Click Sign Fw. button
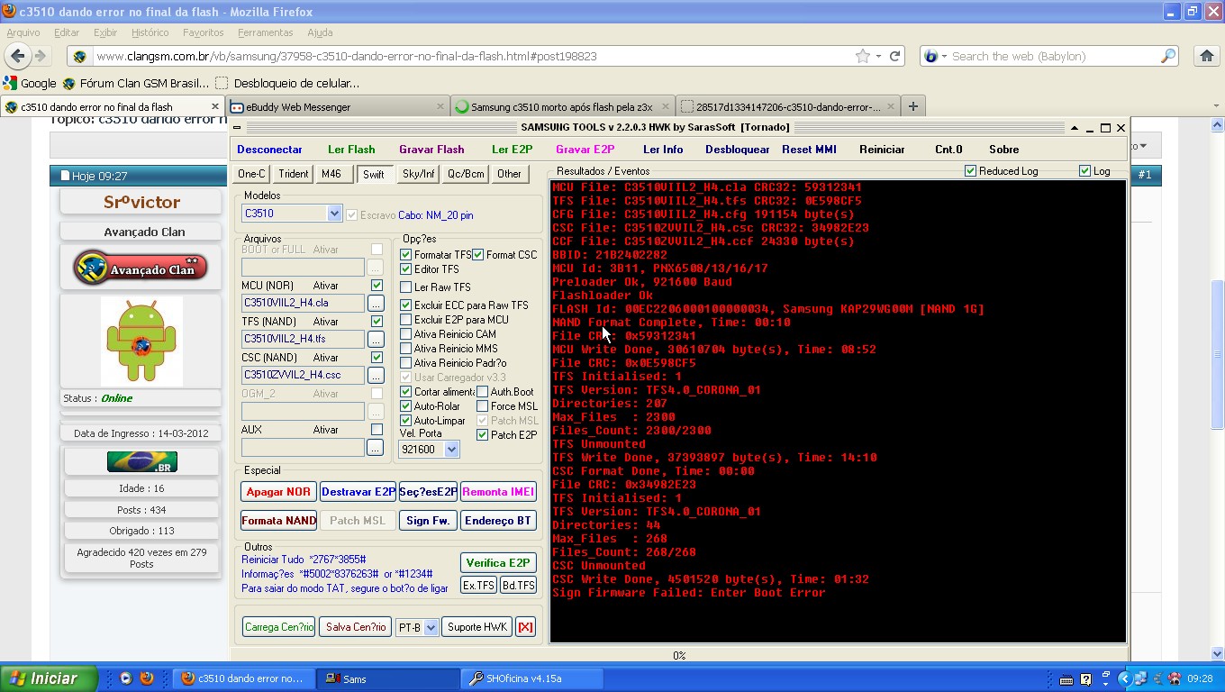 point(428,521)
